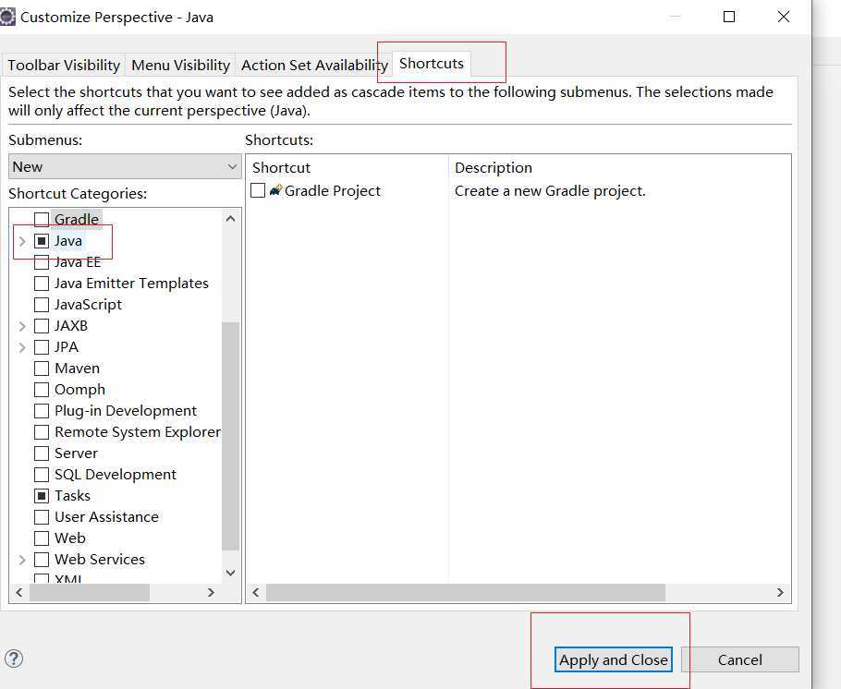Maximize the Customize Perspective dialog

[729, 17]
